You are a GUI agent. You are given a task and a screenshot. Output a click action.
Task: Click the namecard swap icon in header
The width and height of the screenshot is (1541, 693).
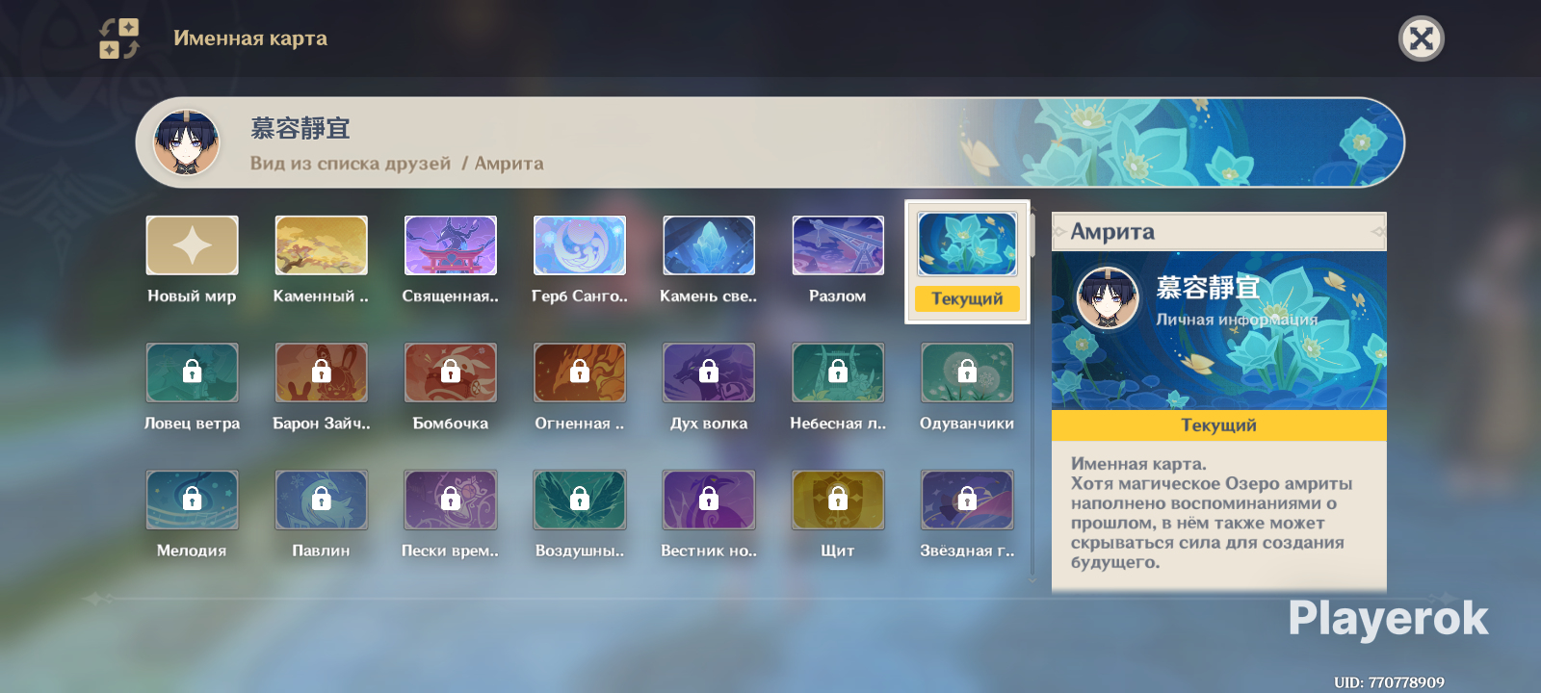(119, 38)
